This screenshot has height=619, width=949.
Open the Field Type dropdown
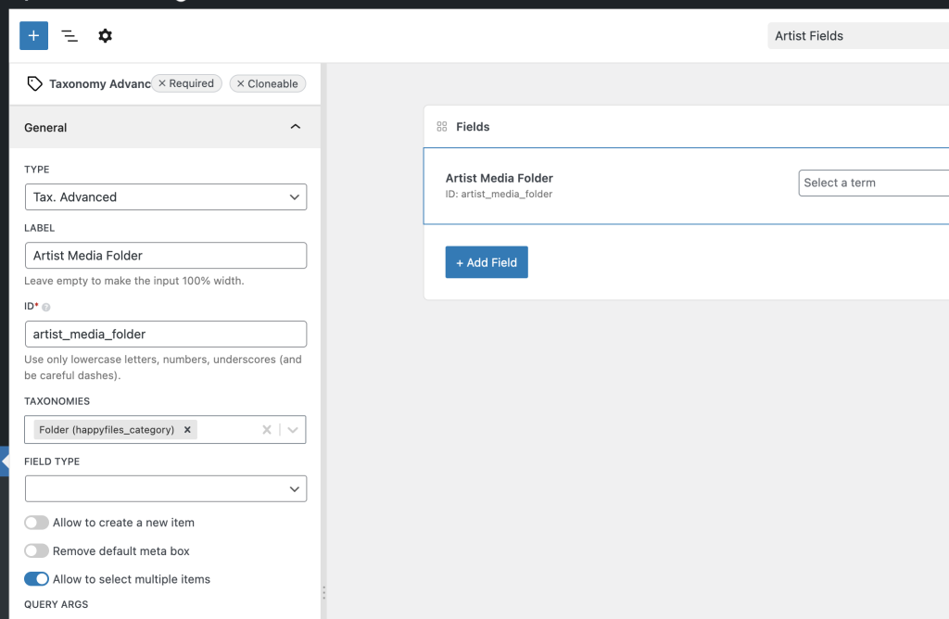click(165, 488)
